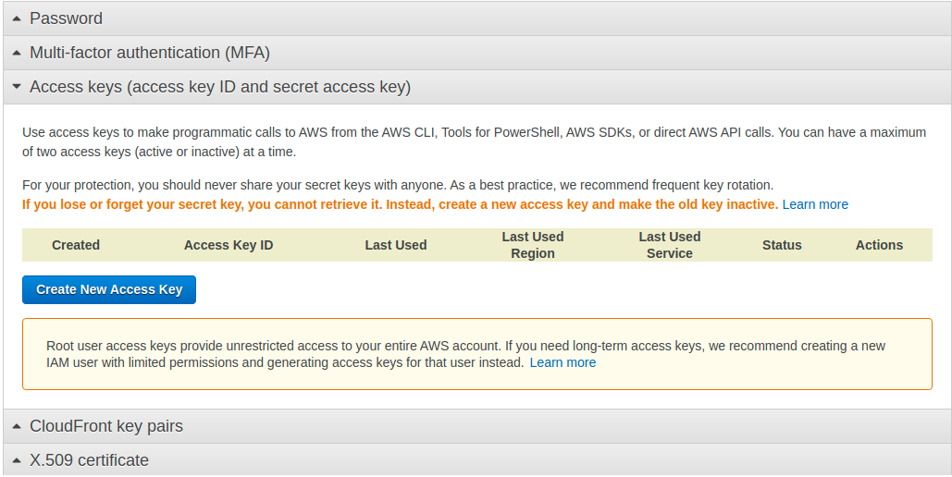
Task: Click the Created column header
Action: (x=76, y=245)
